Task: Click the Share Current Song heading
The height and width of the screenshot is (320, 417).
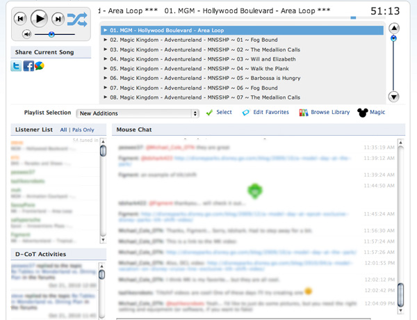Action: coord(44,52)
